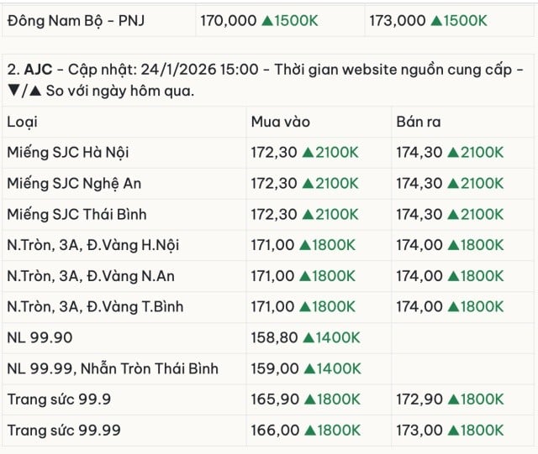The width and height of the screenshot is (538, 454).
Task: Click up arrow next to PNJ 170,000 price
Action: (266, 21)
